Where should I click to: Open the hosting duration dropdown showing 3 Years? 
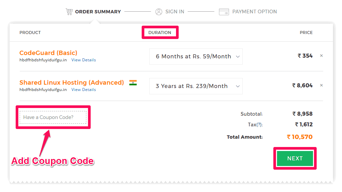[x=196, y=86]
